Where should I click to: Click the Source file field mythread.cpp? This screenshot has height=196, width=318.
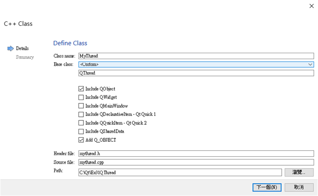pyautogui.click(x=196, y=162)
